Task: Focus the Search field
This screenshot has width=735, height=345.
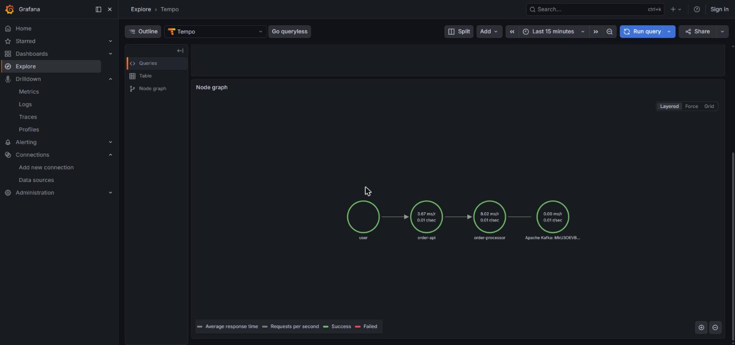Action: [x=595, y=9]
